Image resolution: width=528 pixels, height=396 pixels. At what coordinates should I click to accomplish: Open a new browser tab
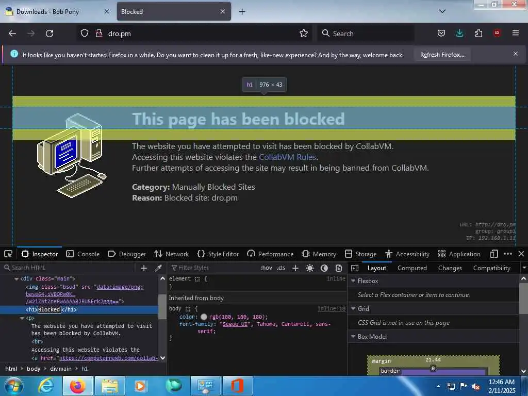242,12
